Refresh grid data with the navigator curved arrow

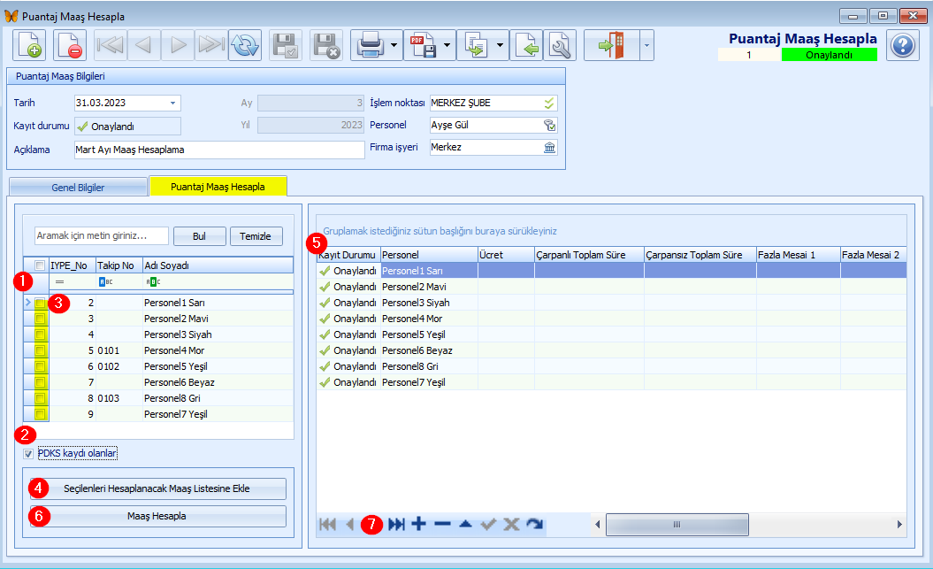tap(534, 524)
